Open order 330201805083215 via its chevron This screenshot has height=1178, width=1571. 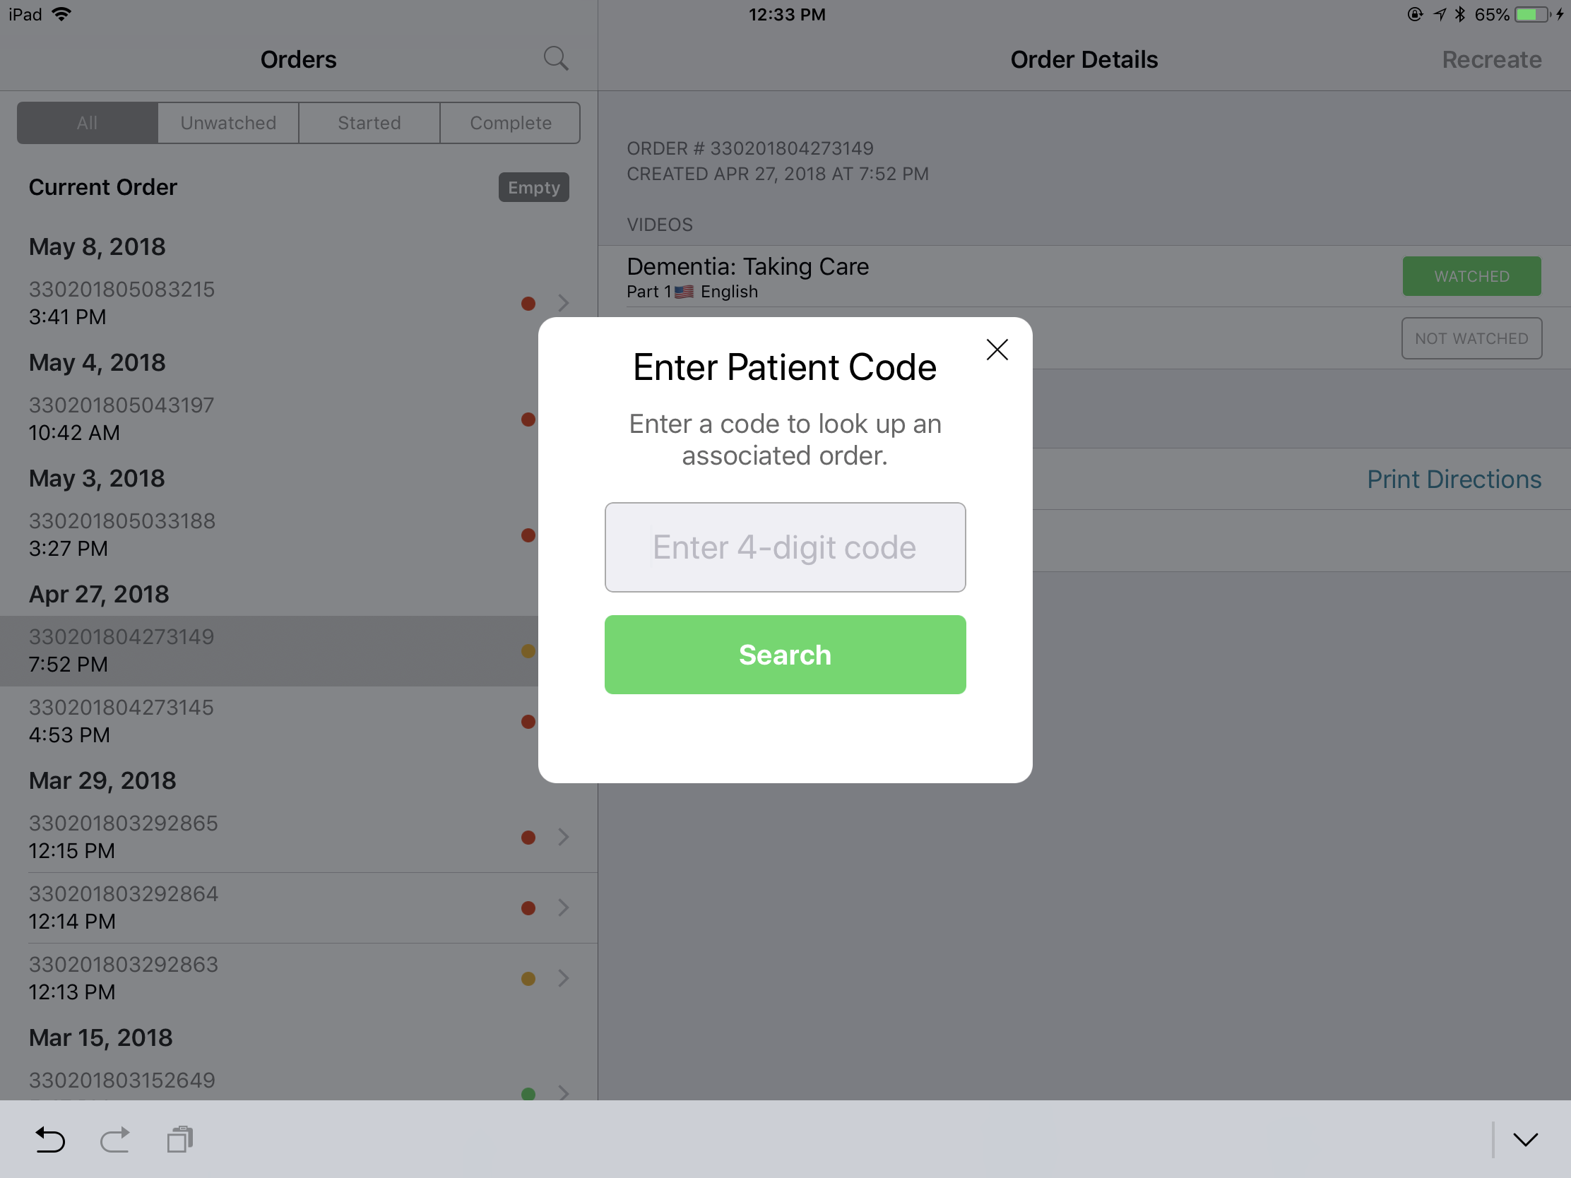pos(563,303)
